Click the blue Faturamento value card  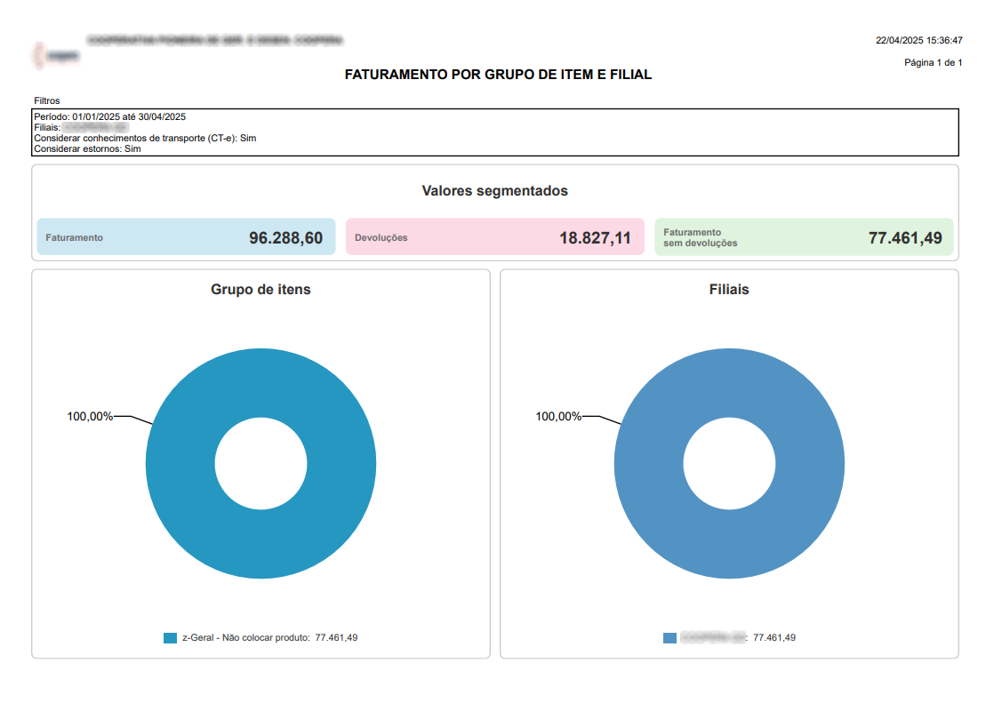[186, 237]
